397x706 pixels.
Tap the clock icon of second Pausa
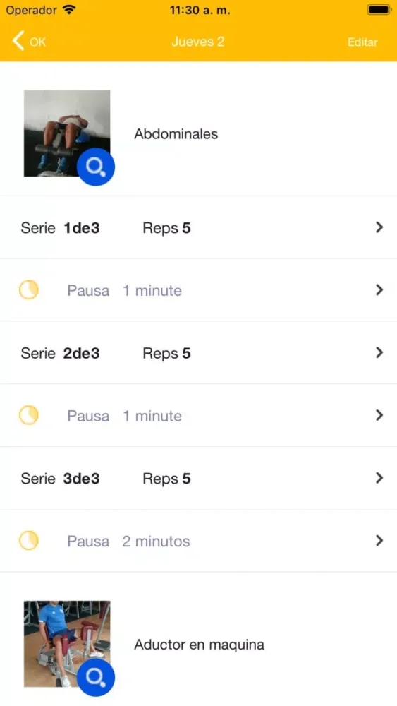pyautogui.click(x=28, y=415)
